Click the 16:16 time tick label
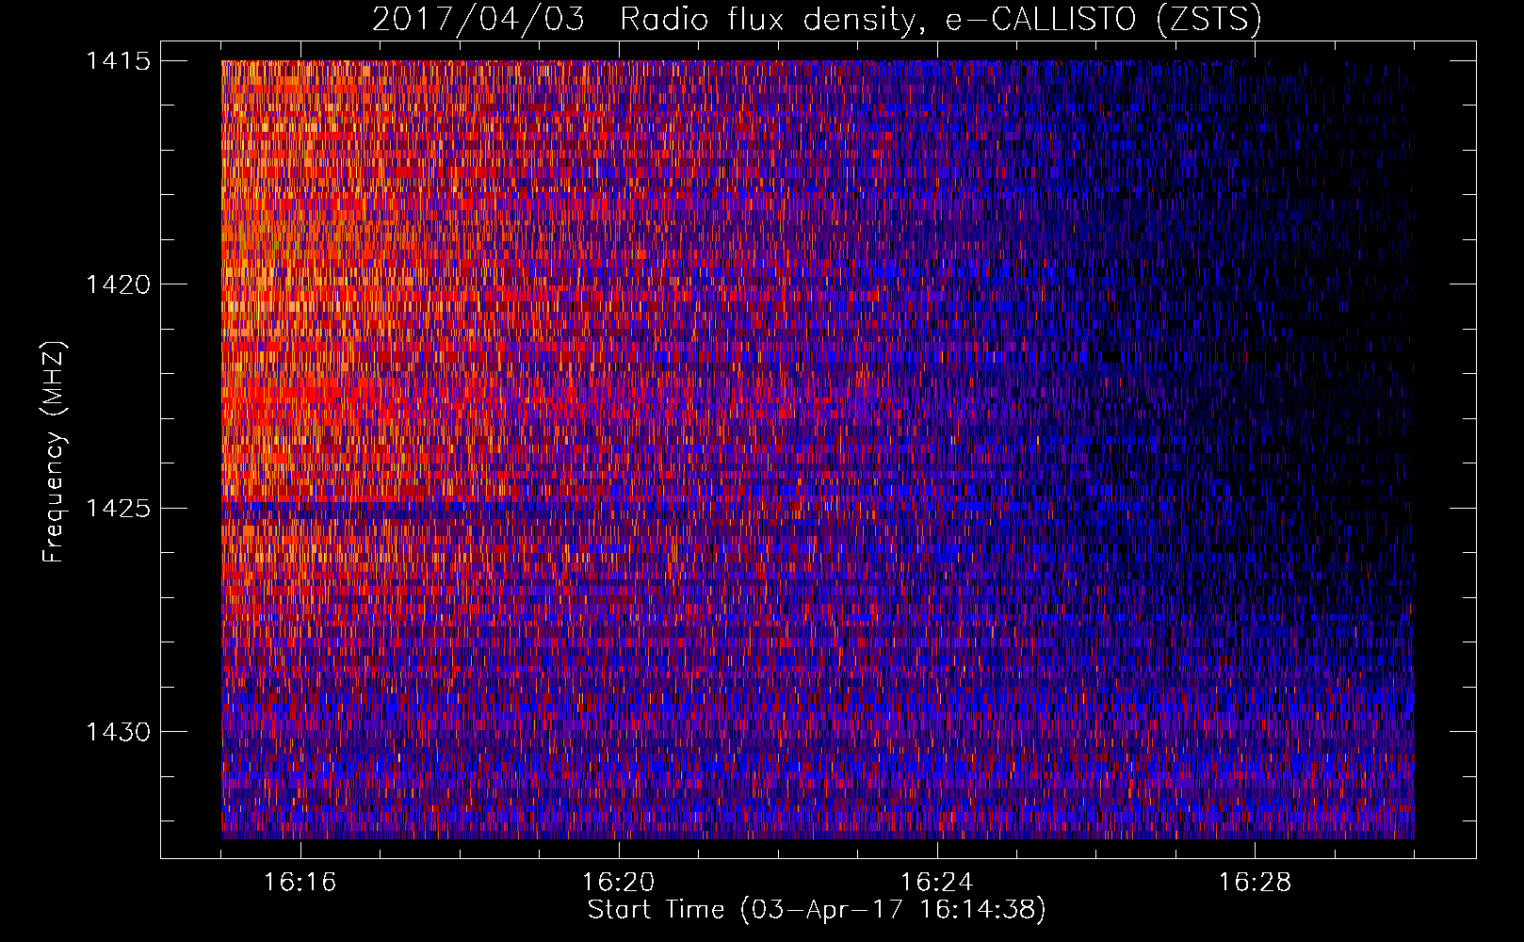This screenshot has width=1524, height=942. pos(300,882)
